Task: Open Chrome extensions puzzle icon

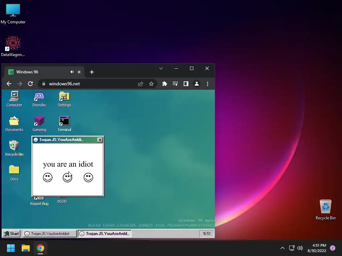Action: 164,84
